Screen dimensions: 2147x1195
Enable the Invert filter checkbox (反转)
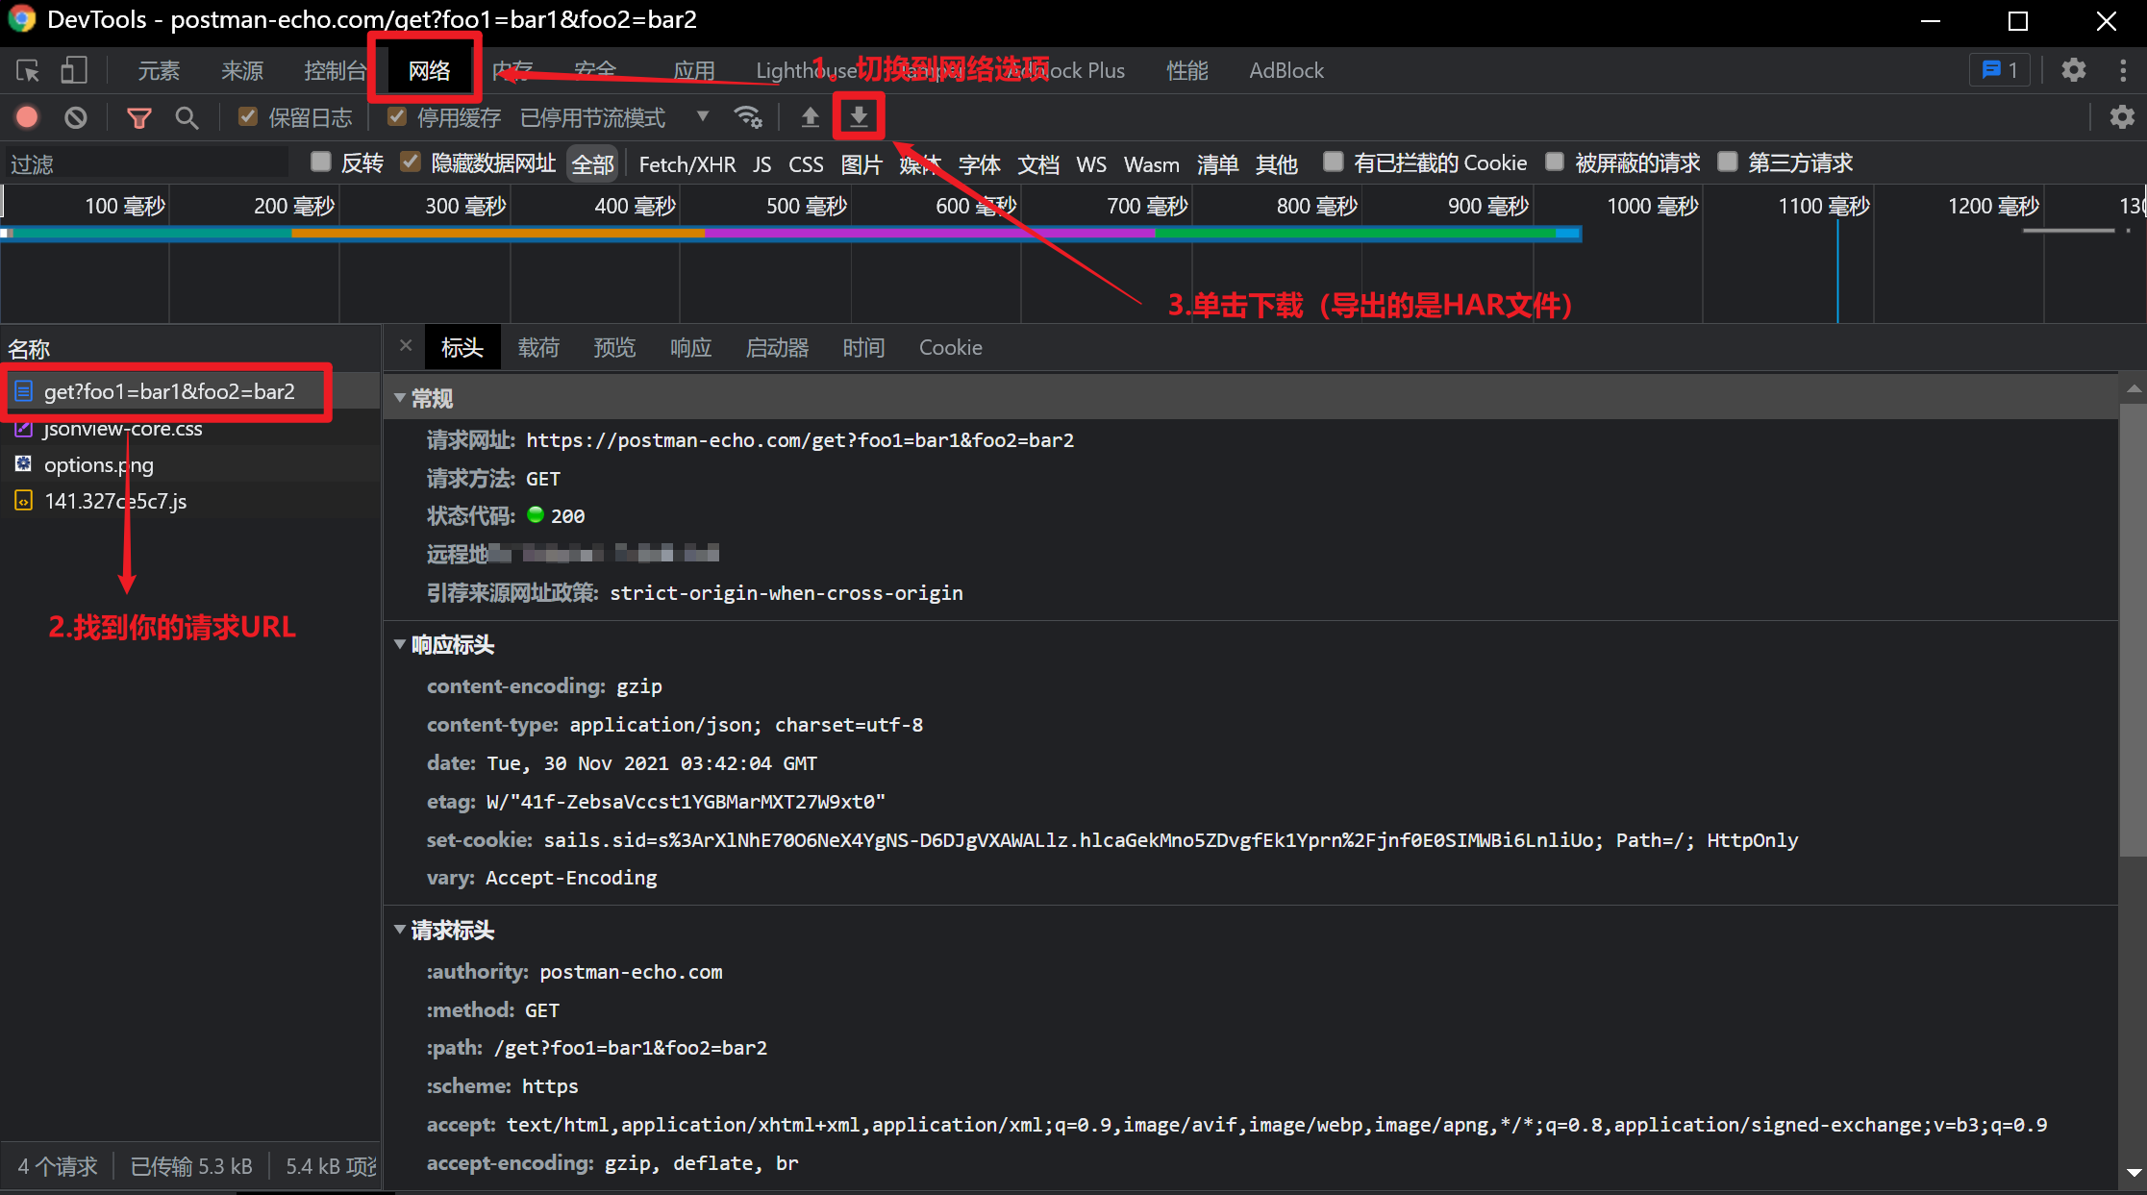coord(321,162)
